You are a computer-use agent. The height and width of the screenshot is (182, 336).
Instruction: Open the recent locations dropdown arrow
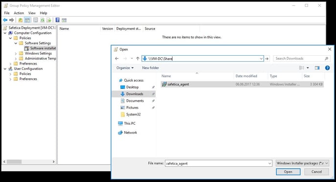132,59
